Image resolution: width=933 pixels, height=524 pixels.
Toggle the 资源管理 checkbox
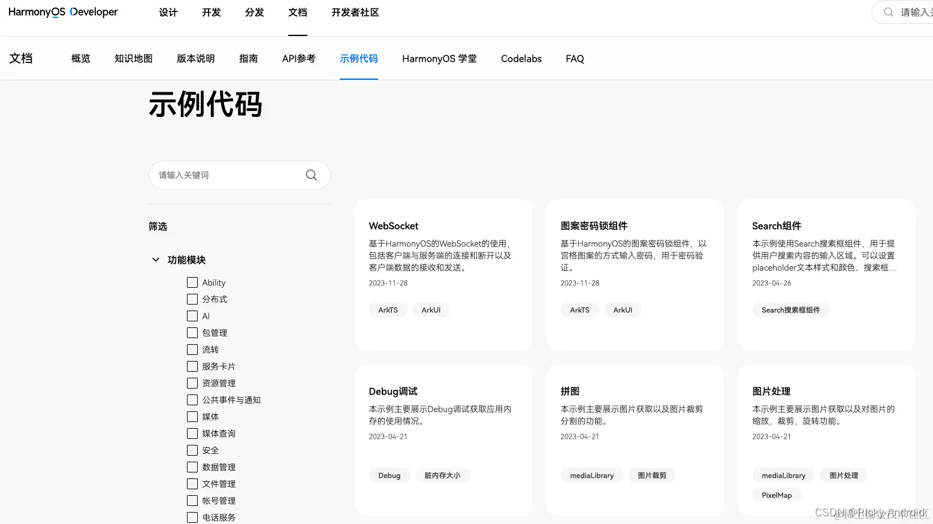point(192,383)
